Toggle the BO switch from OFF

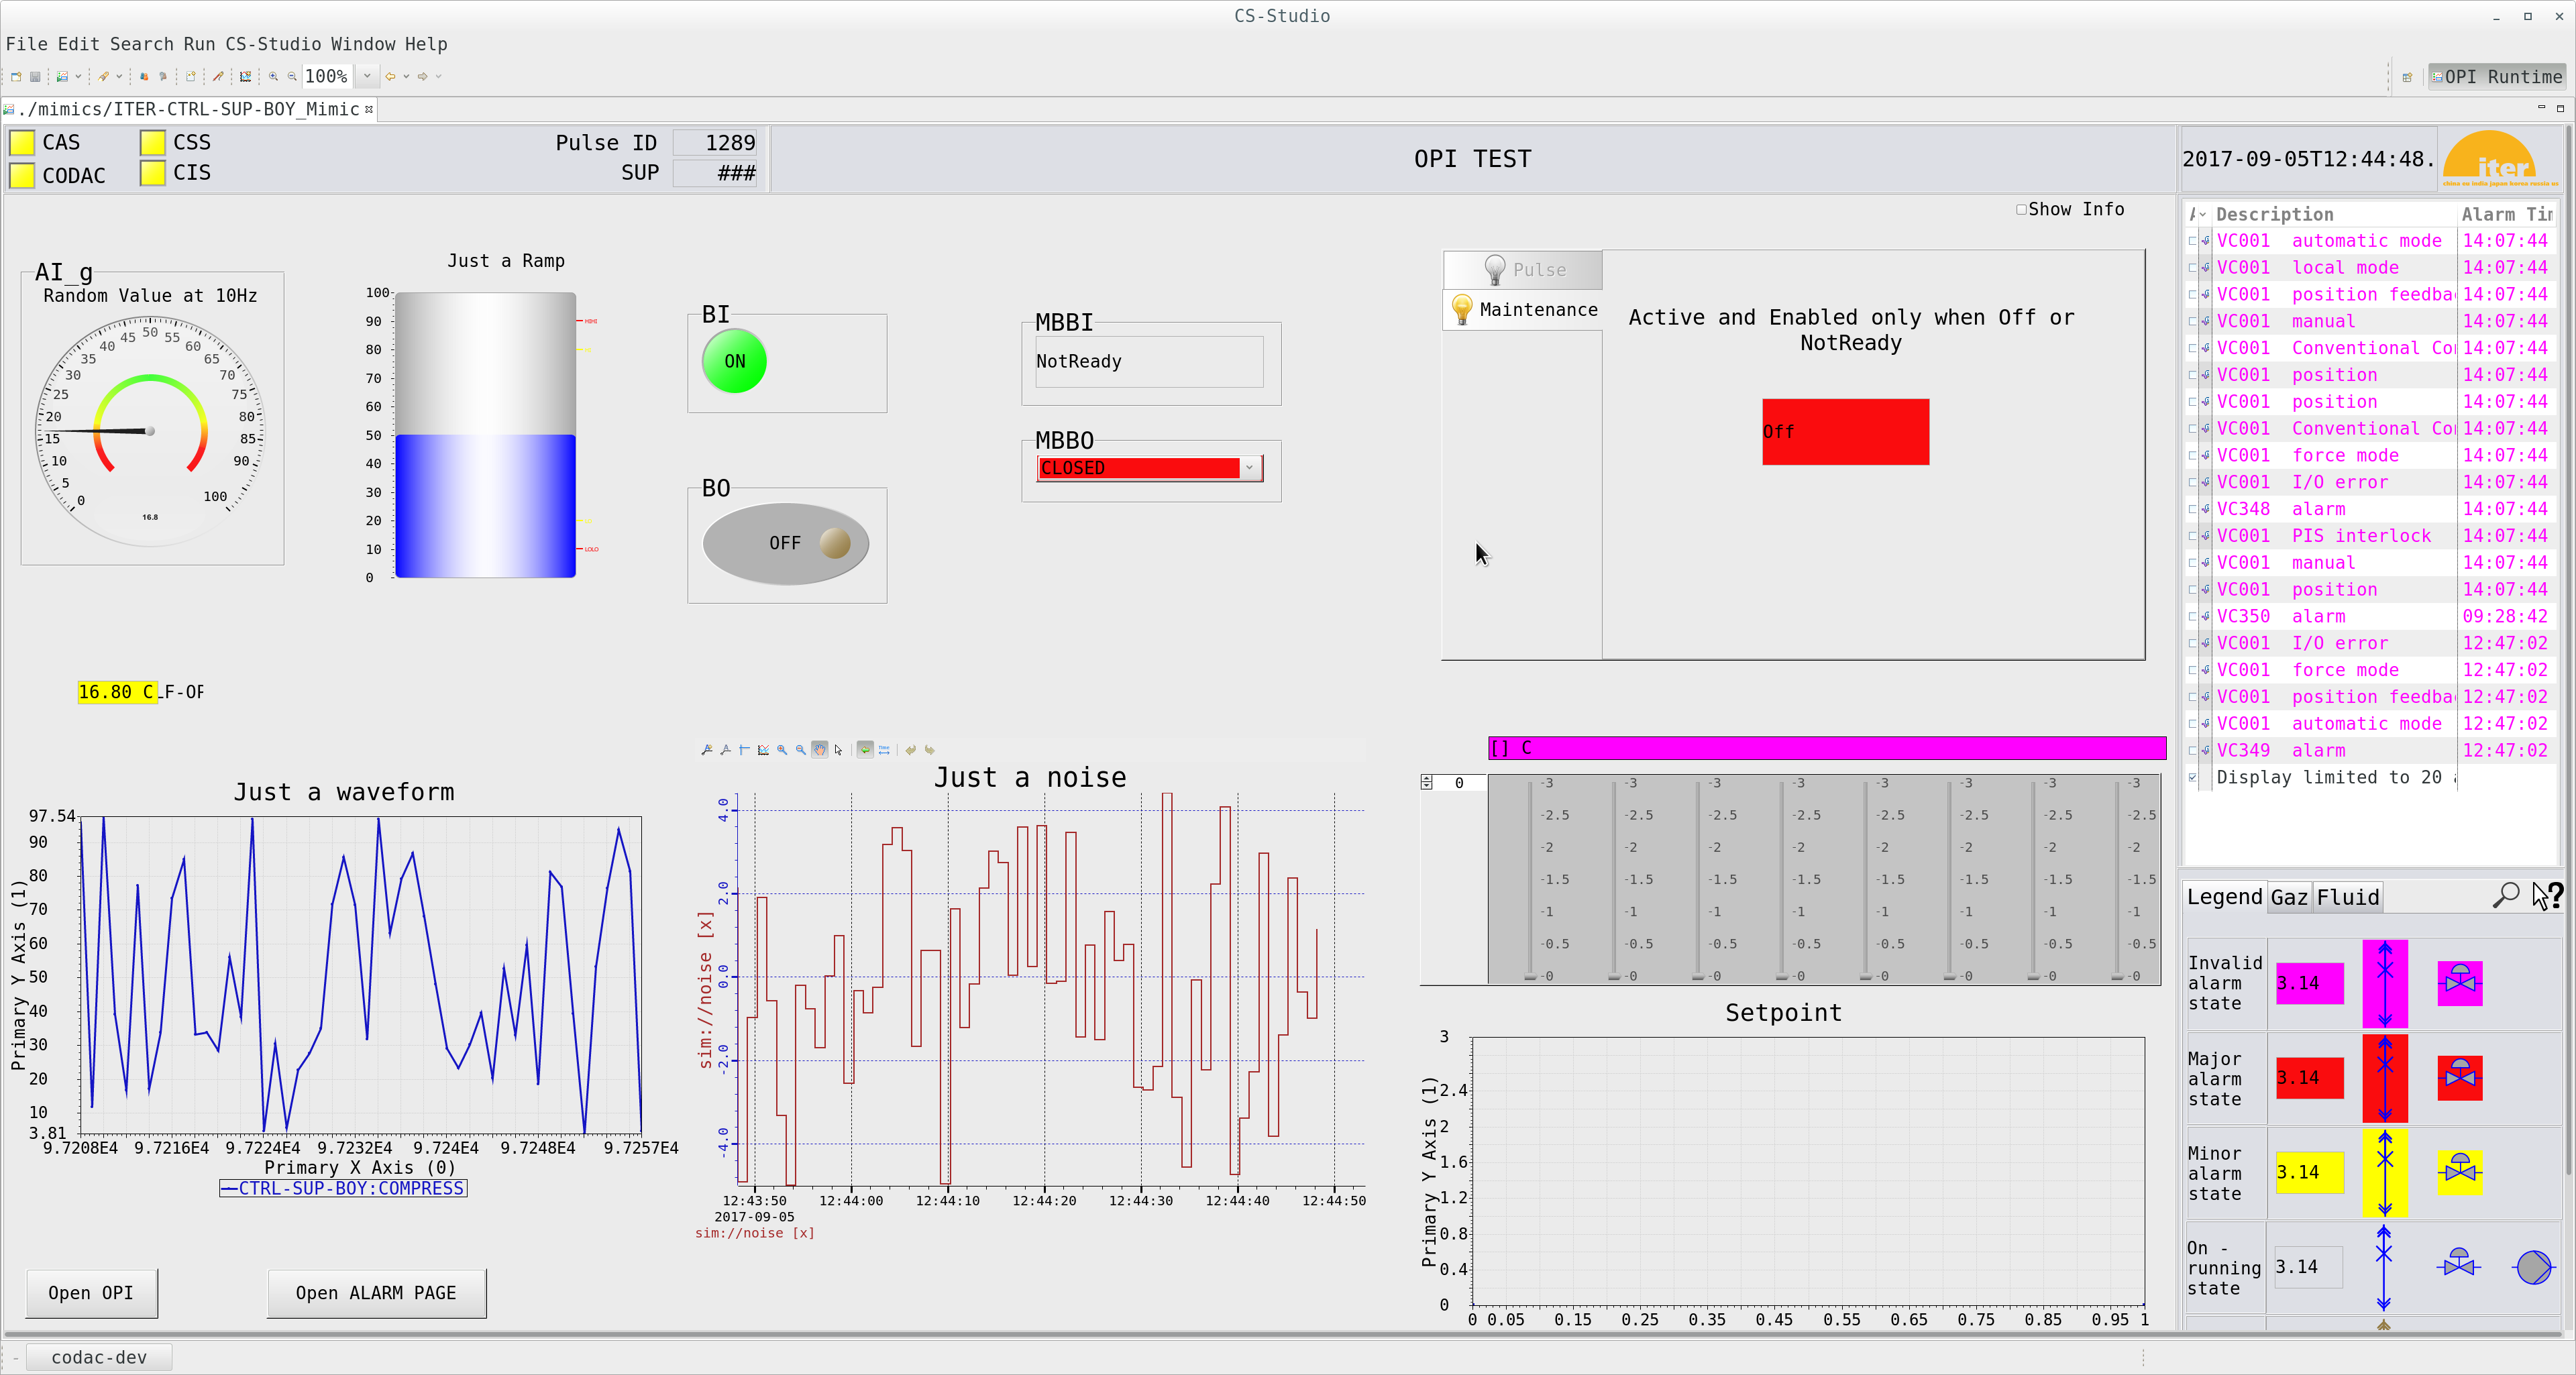coord(786,543)
